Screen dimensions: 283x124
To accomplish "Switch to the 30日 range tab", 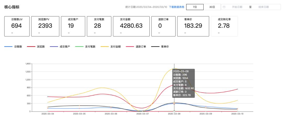I will click(x=212, y=7).
